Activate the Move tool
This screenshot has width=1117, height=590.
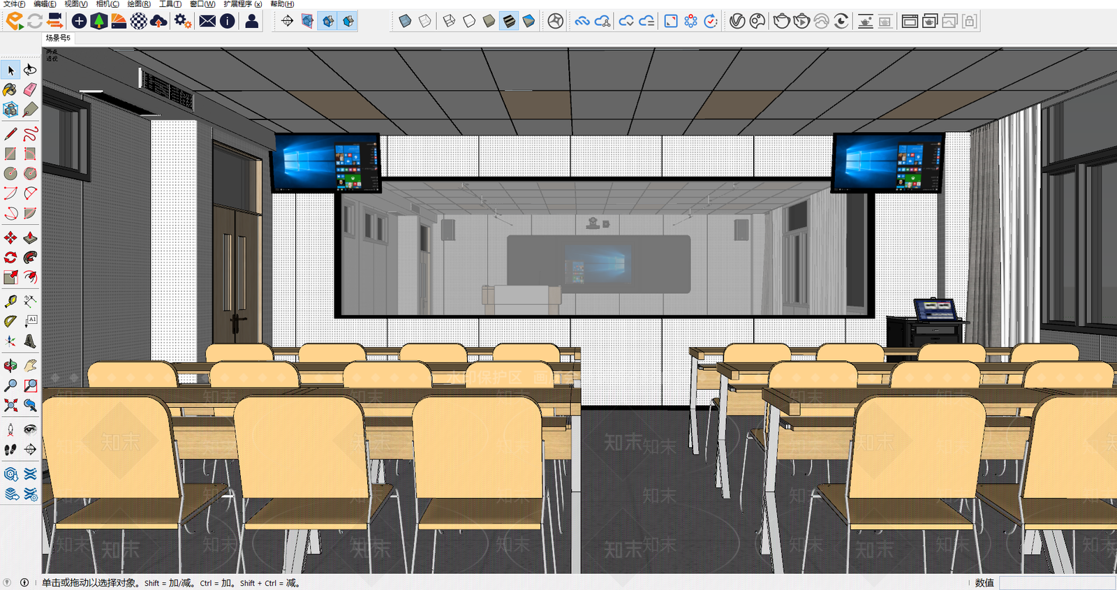click(10, 237)
